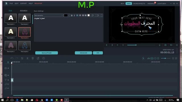The width and height of the screenshot is (182, 102).
Task: Click the preview playback progress slider
Action: (141, 45)
